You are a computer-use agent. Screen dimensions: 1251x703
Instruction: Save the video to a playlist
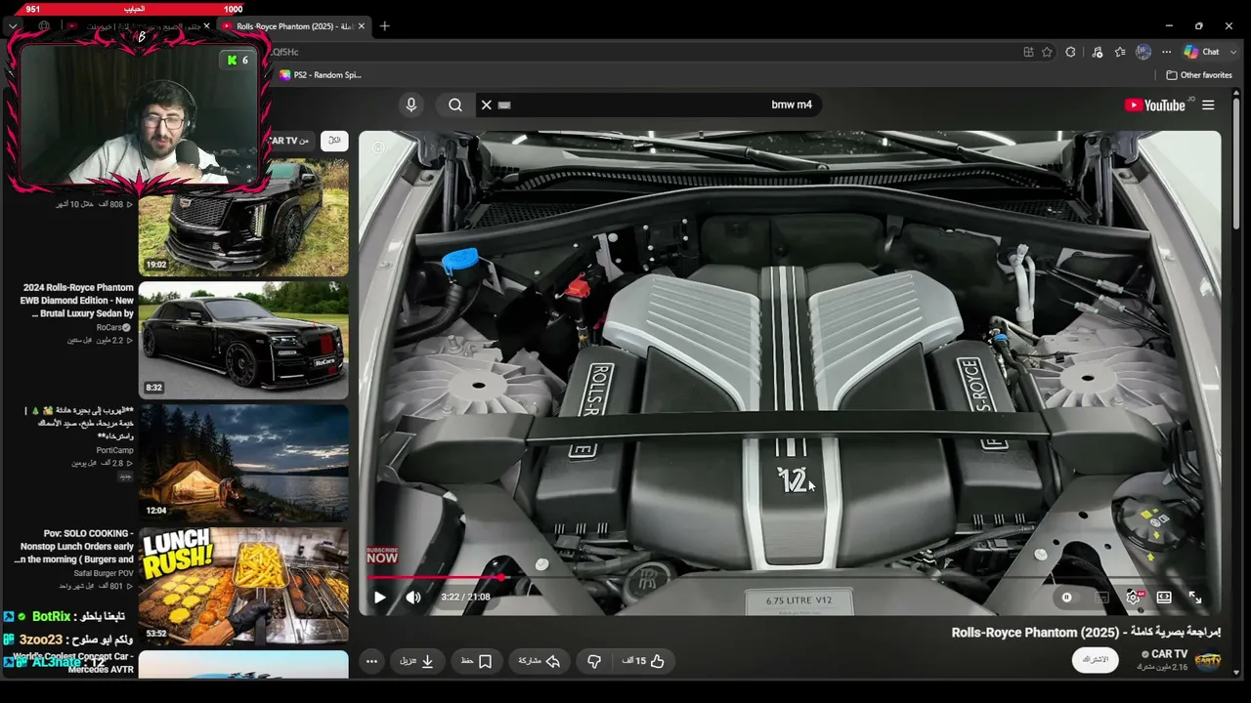pos(477,661)
